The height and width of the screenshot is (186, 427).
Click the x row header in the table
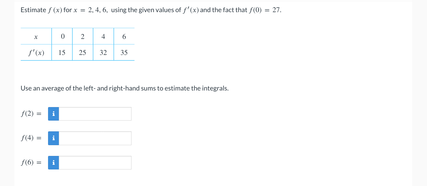pyautogui.click(x=36, y=36)
